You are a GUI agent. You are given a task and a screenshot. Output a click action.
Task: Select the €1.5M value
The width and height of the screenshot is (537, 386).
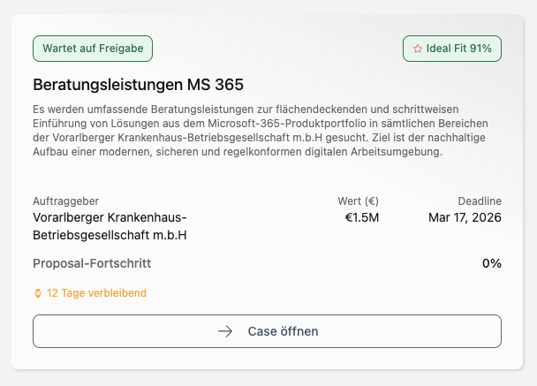point(362,217)
